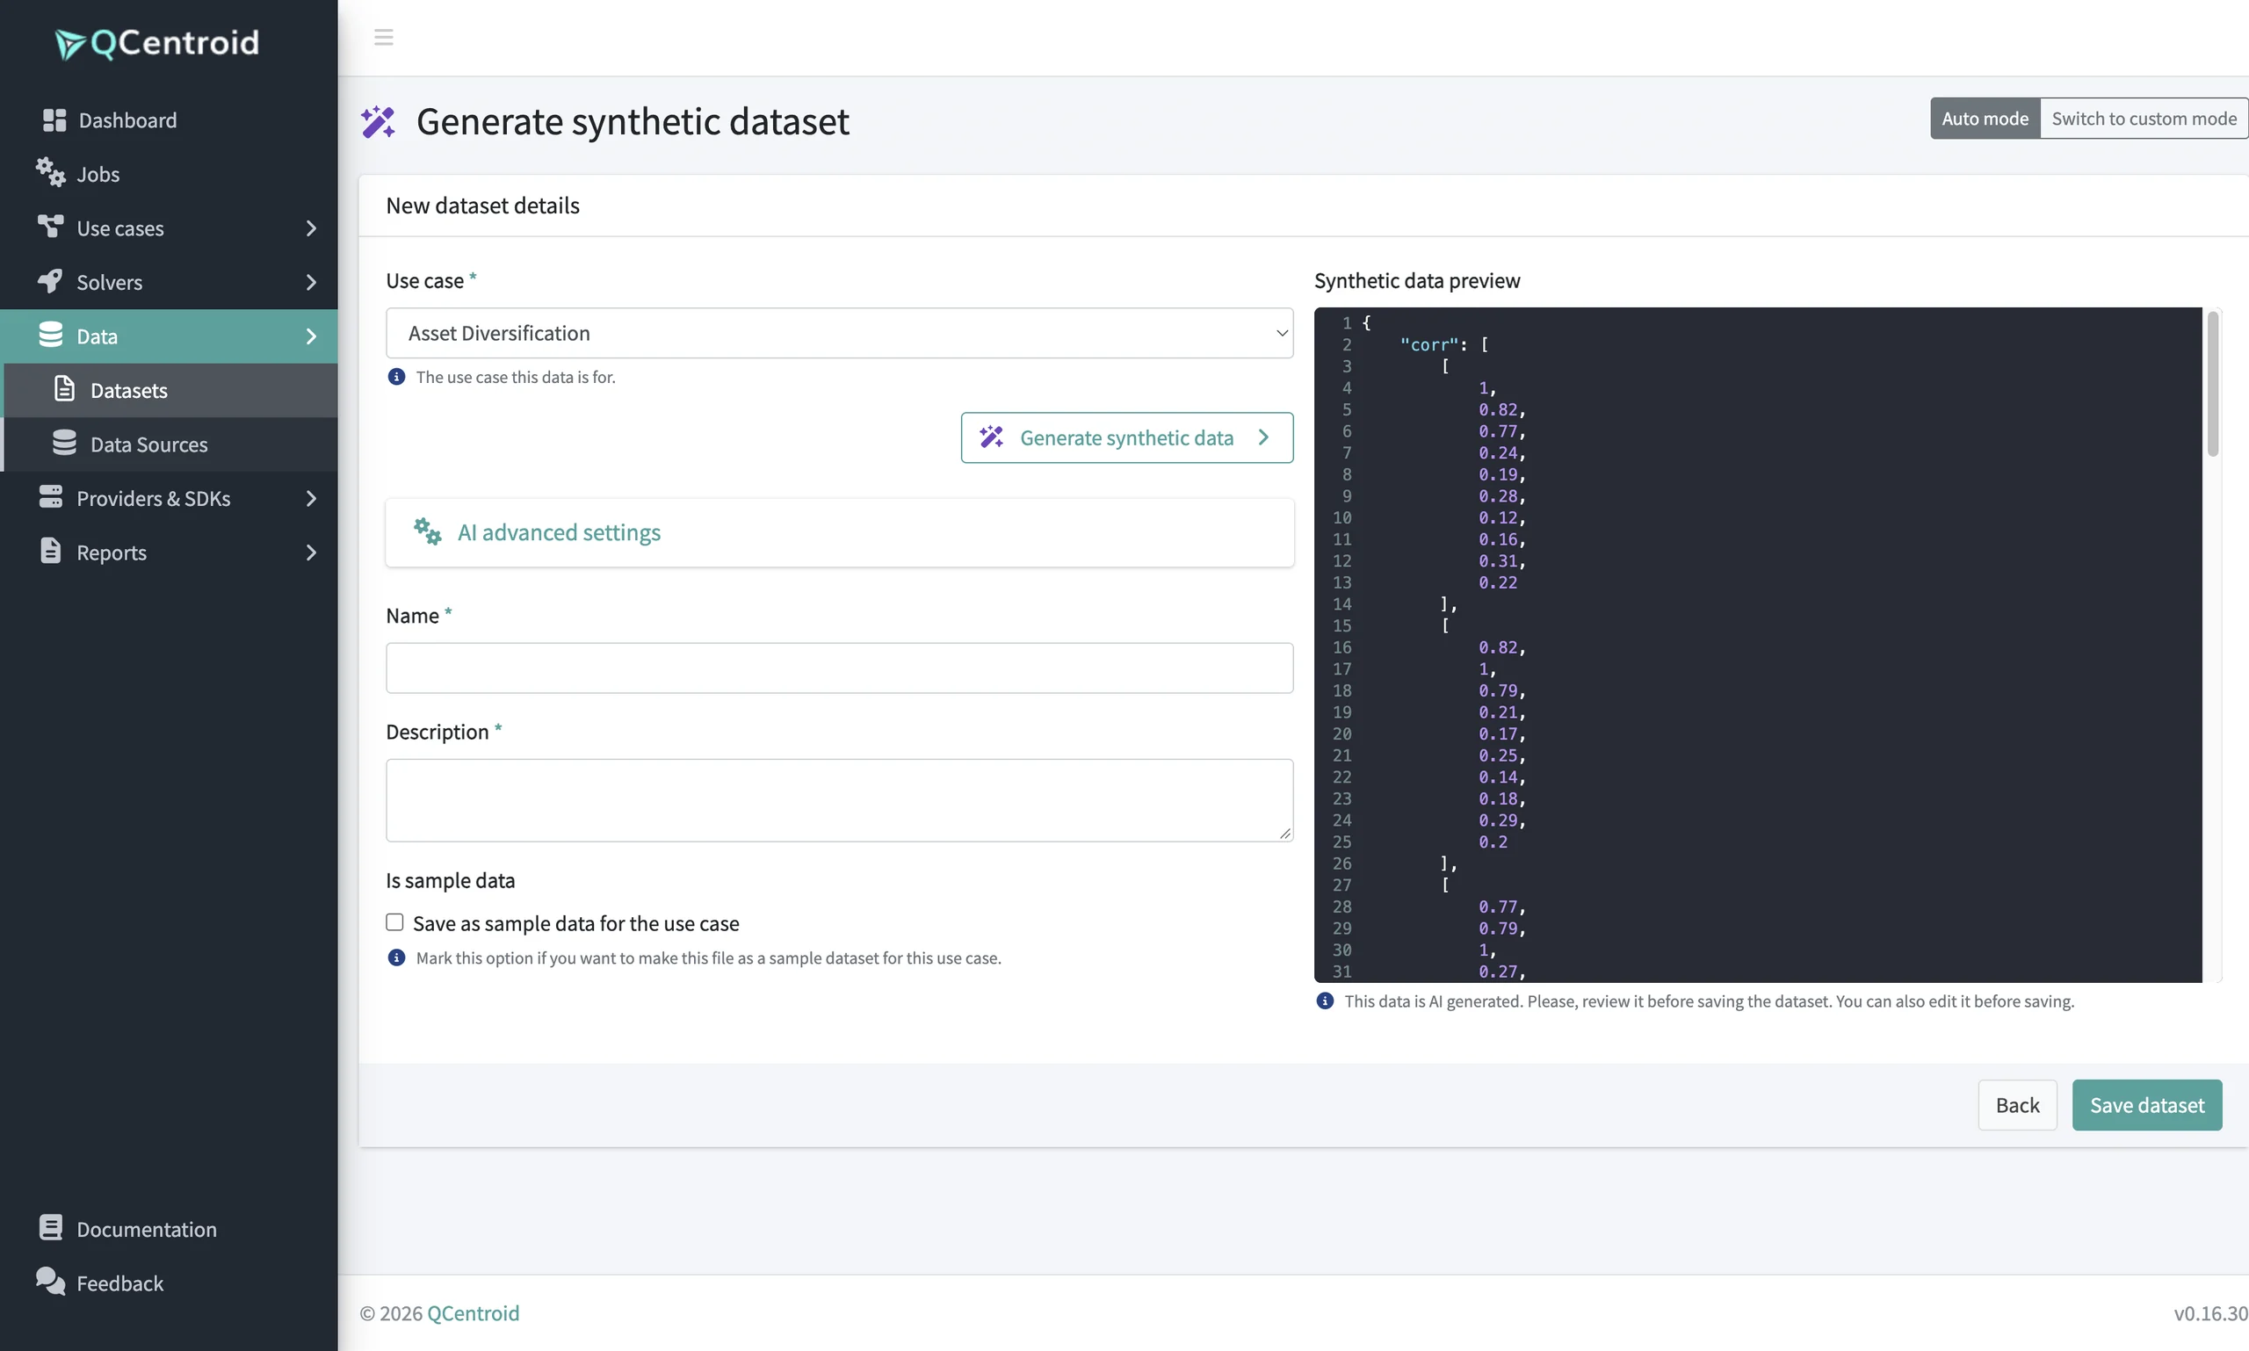
Task: Toggle the hamburger sidebar menu icon
Action: (383, 37)
